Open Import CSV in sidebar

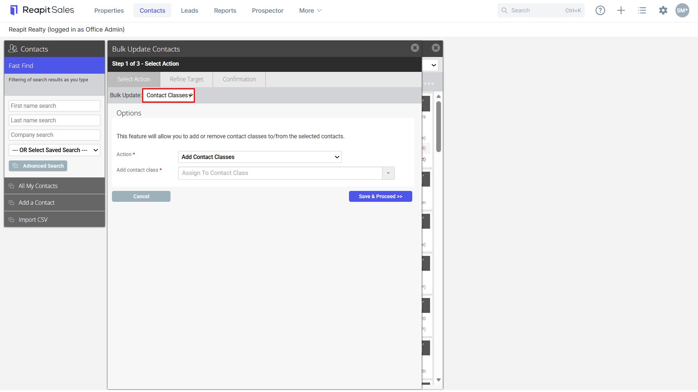point(55,220)
